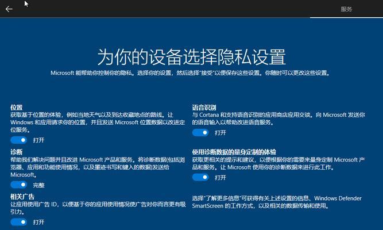Go back using the back arrow

coord(9,9)
